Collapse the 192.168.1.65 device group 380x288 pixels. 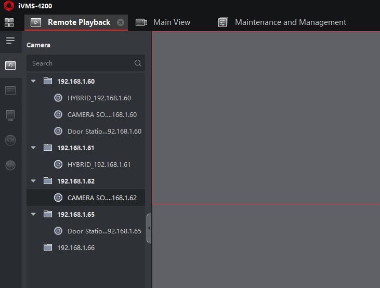(x=34, y=214)
